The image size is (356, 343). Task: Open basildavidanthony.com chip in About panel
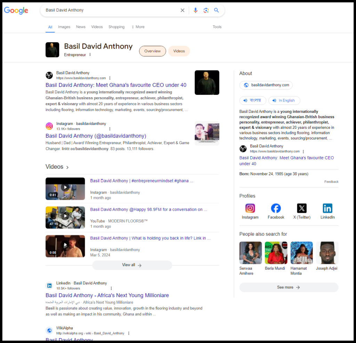[266, 85]
